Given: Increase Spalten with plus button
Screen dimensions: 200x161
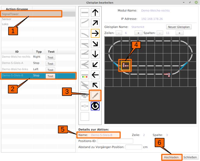Looking at the screenshot, I should point(179,33).
